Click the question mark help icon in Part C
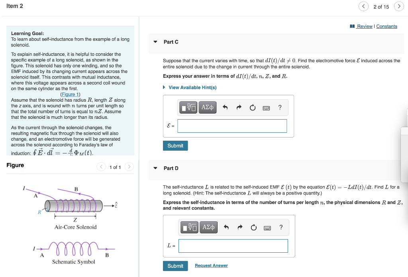This screenshot has width=408, height=277. pos(280,108)
